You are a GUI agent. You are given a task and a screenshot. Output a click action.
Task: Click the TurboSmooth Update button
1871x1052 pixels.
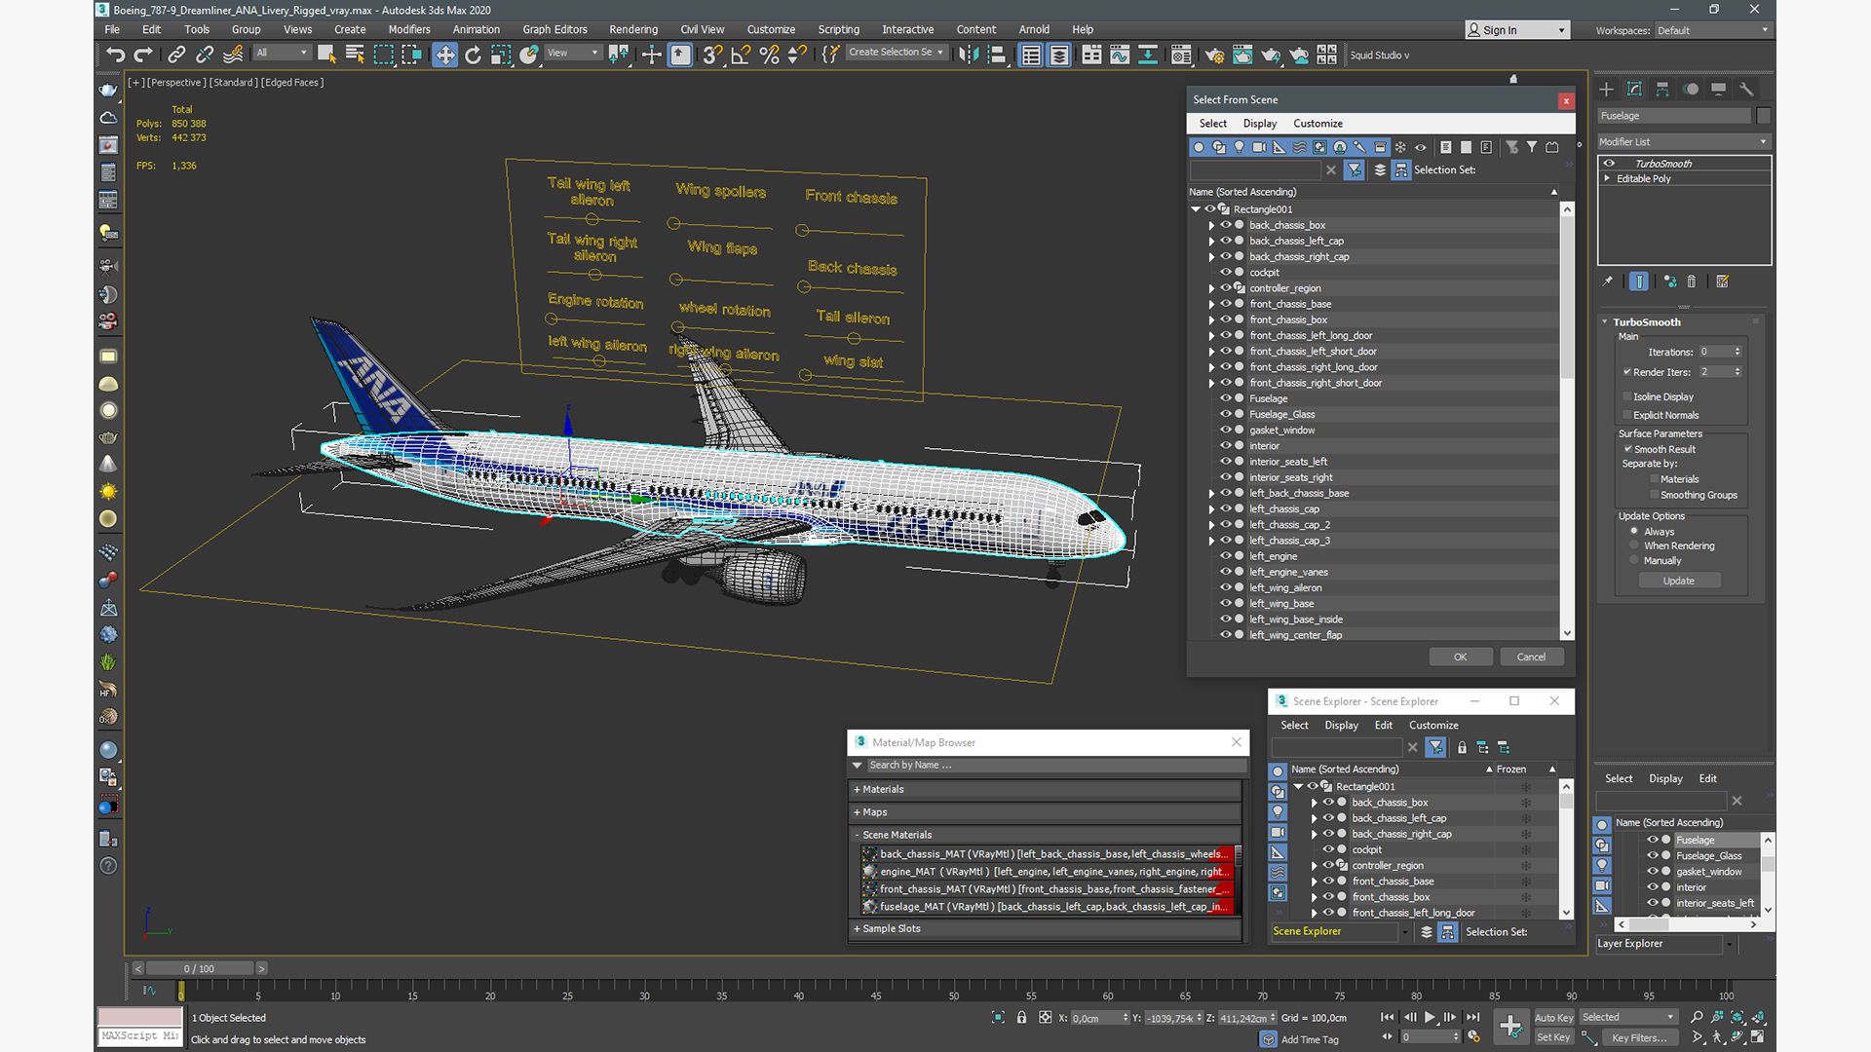coord(1678,581)
